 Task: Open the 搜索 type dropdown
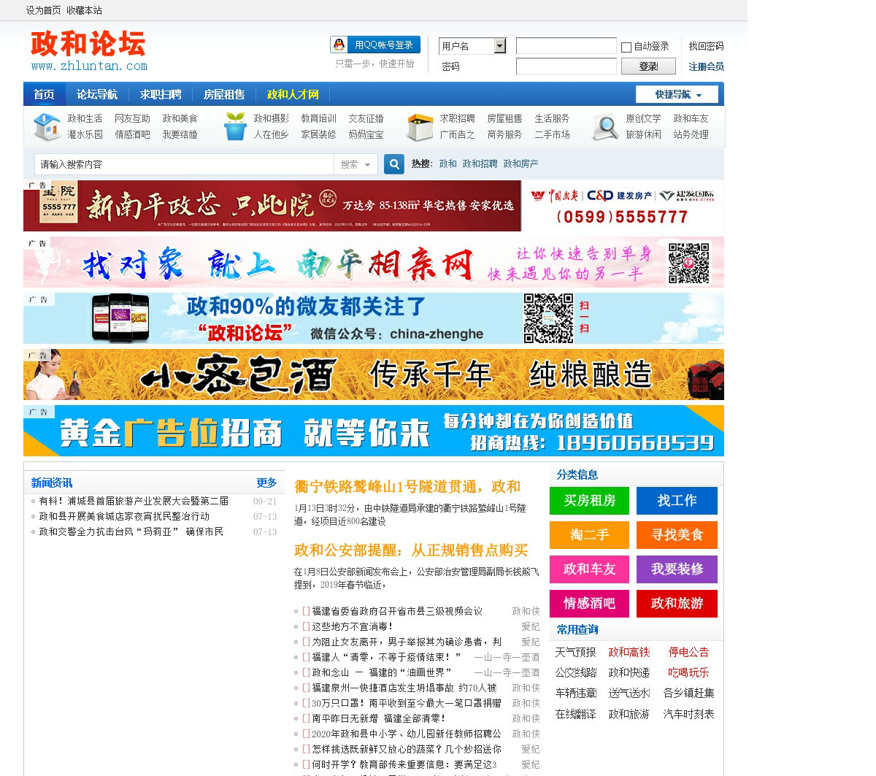click(356, 164)
